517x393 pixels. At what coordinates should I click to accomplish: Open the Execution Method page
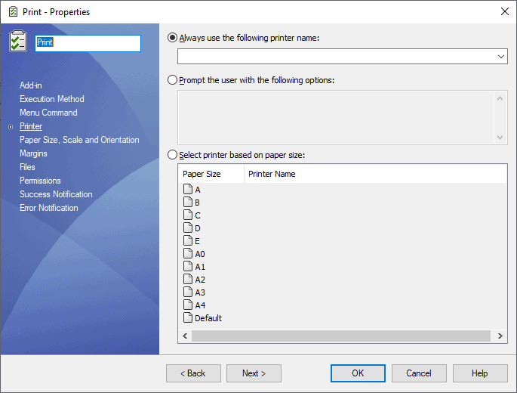coord(52,99)
